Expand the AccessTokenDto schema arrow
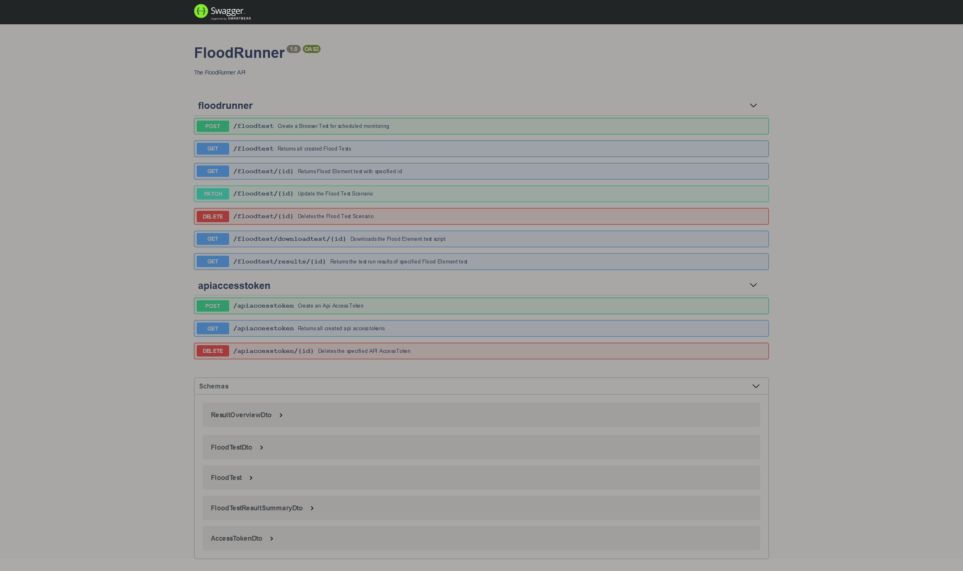 click(x=272, y=539)
